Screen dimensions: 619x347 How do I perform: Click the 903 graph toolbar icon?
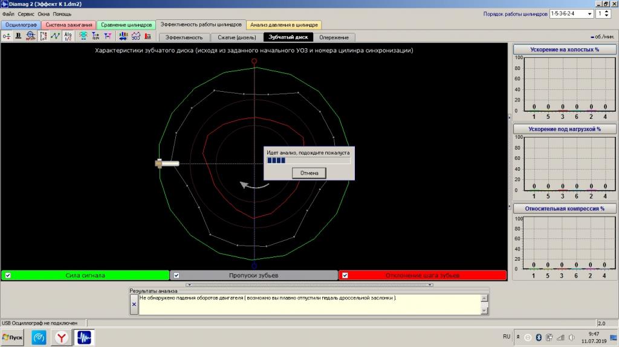pos(136,36)
